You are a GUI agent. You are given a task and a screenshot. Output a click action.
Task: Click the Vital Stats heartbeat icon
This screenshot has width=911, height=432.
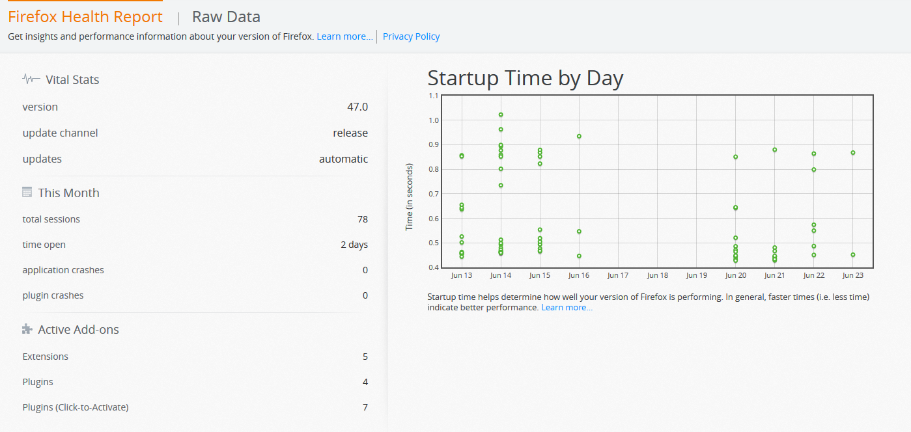(31, 79)
